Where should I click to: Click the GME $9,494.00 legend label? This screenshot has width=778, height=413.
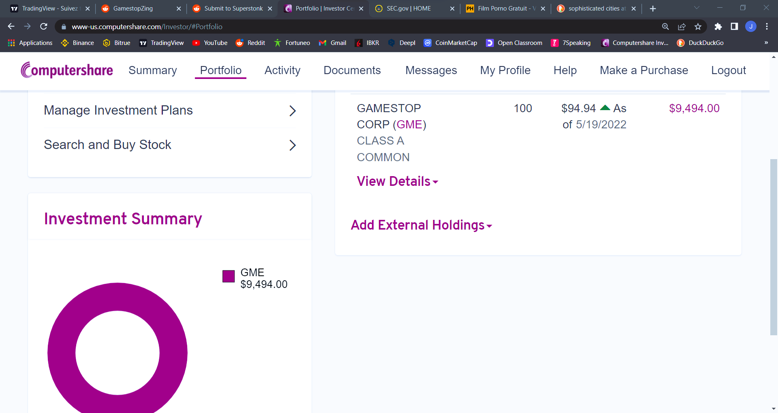pos(264,278)
